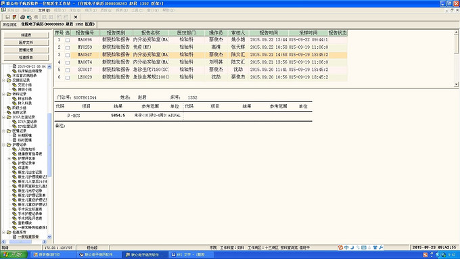This screenshot has width=460, height=259.
Task: Click the Sogou input method icon in the status bar
Action: click(x=340, y=248)
